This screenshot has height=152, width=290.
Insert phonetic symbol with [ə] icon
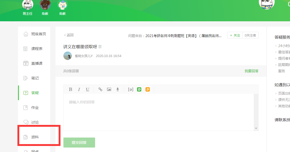(130, 89)
